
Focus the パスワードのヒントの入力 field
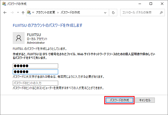[36, 83]
